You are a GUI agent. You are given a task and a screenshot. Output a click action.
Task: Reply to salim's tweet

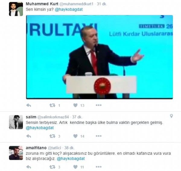pyautogui.click(x=29, y=136)
